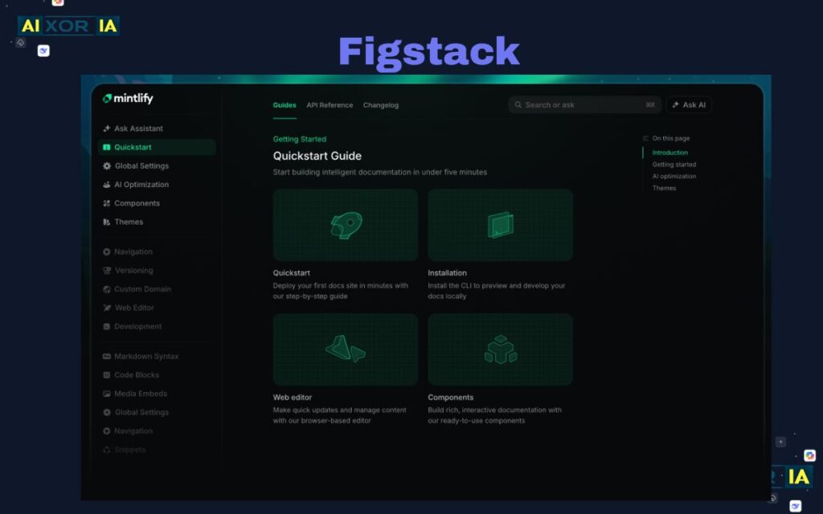Click inside the Search or ask field
The image size is (823, 514).
click(x=584, y=104)
